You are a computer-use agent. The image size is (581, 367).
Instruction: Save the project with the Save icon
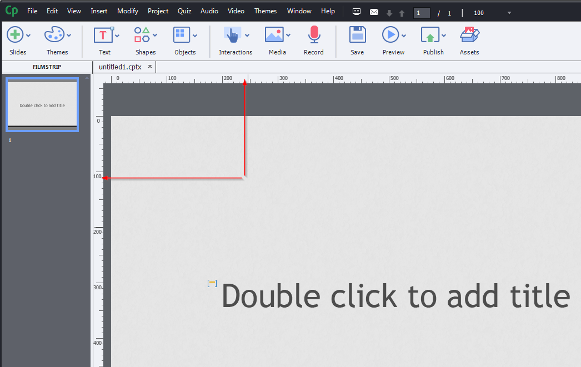[x=357, y=35]
